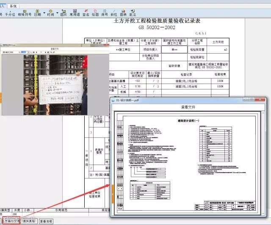
Task: Open the 系统 tab
Action: coord(13,6)
